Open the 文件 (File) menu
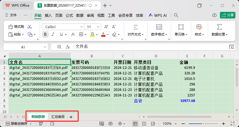The width and height of the screenshot is (239, 127). pyautogui.click(x=11, y=15)
